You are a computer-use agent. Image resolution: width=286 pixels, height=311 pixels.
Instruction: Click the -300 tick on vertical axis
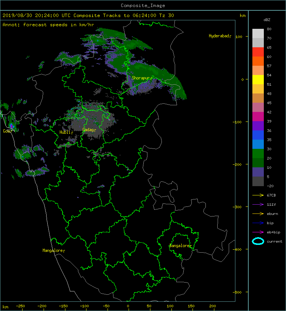(x=238, y=207)
